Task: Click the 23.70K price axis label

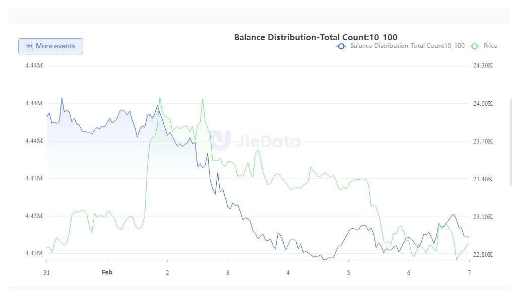Action: click(483, 141)
